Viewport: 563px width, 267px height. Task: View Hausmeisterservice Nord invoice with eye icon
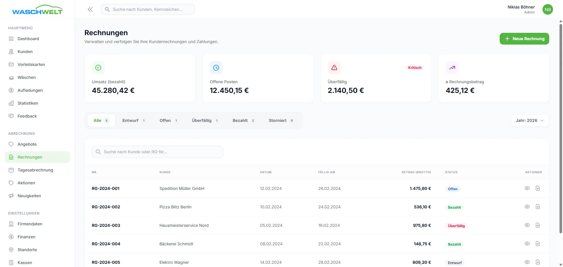pyautogui.click(x=527, y=225)
